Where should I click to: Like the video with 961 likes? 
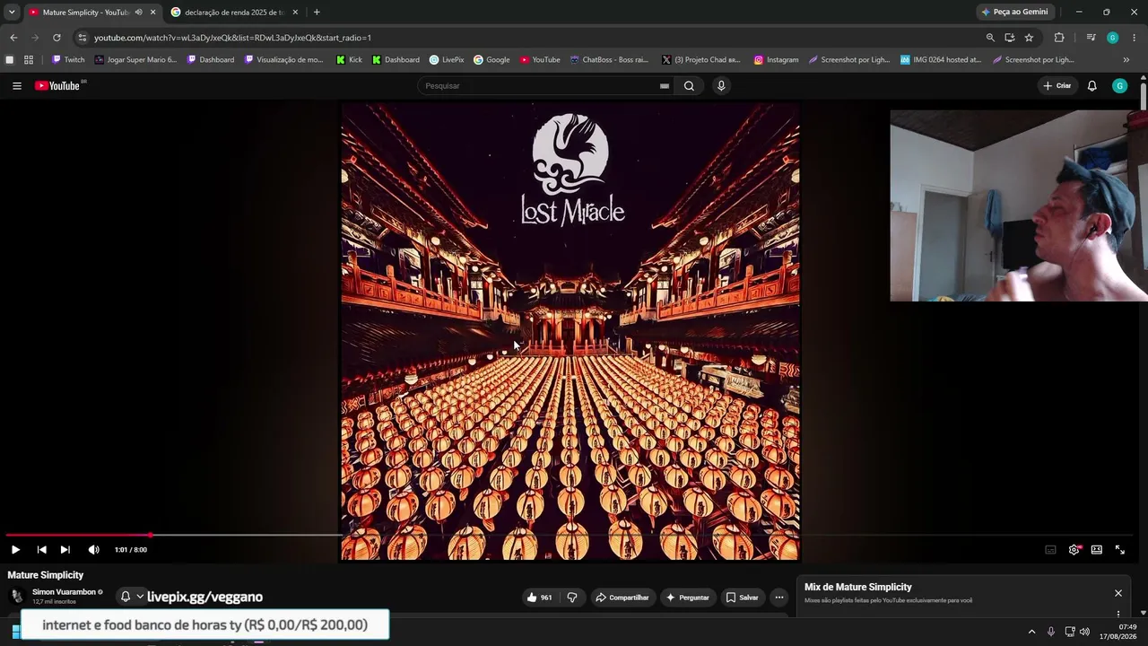[x=539, y=598]
